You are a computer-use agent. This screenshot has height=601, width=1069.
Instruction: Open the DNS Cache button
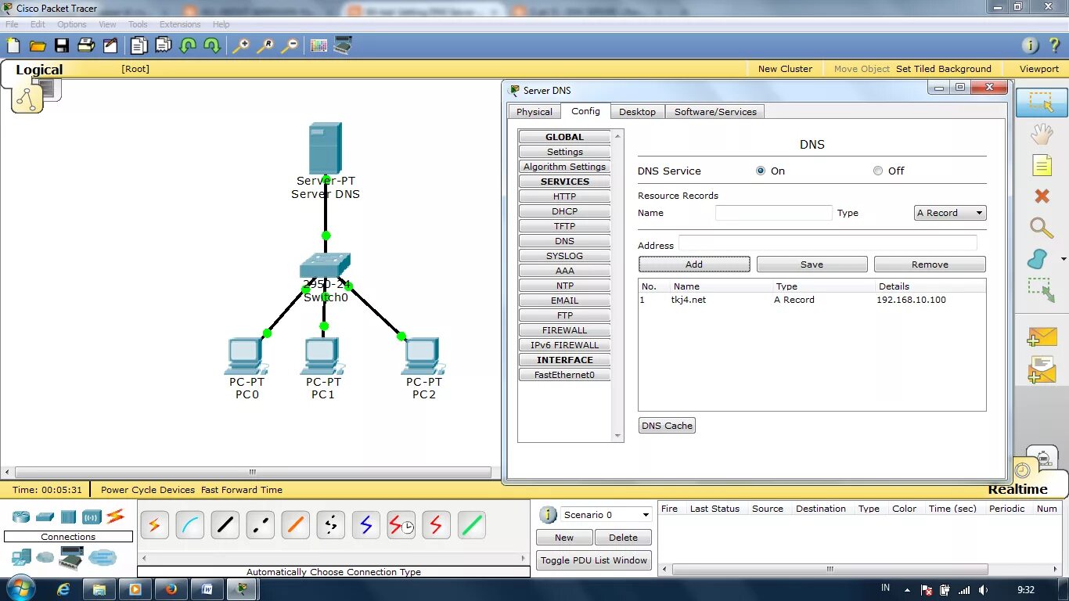click(x=667, y=426)
